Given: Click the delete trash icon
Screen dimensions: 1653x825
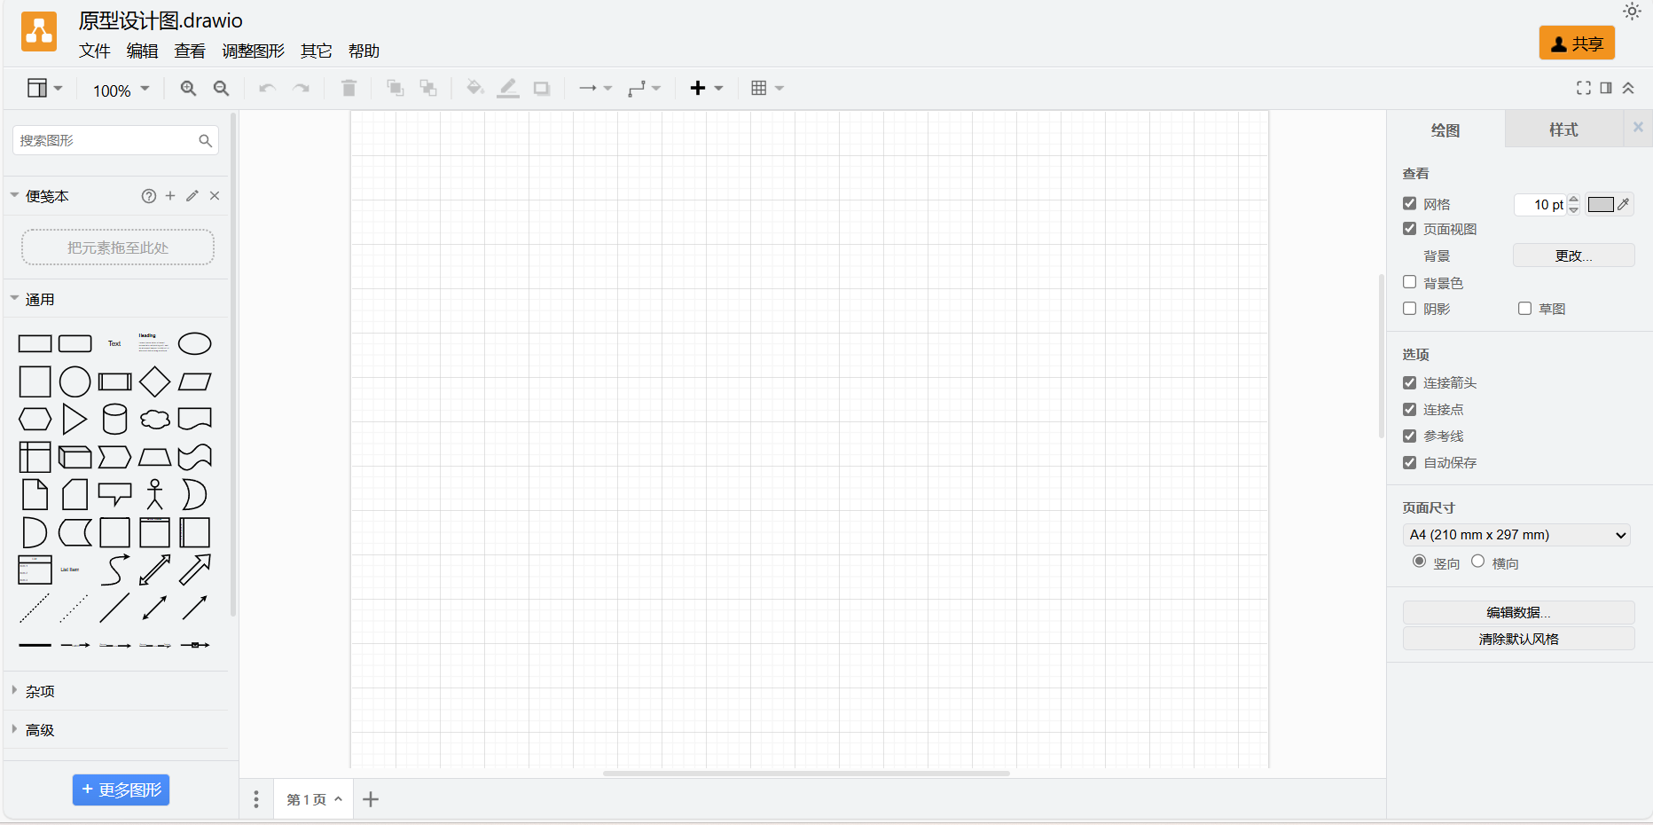Looking at the screenshot, I should tap(349, 88).
